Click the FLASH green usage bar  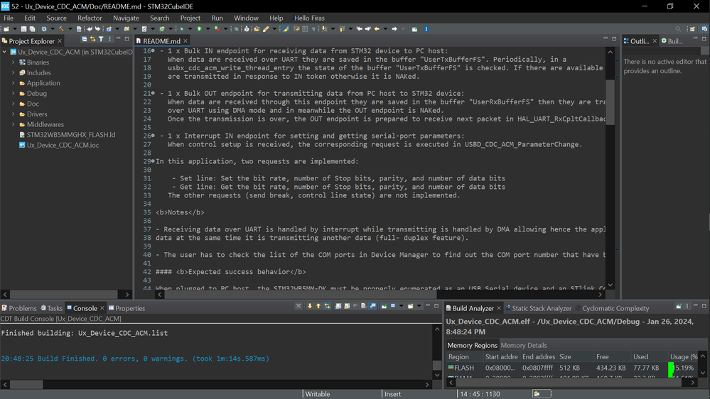[x=671, y=368]
